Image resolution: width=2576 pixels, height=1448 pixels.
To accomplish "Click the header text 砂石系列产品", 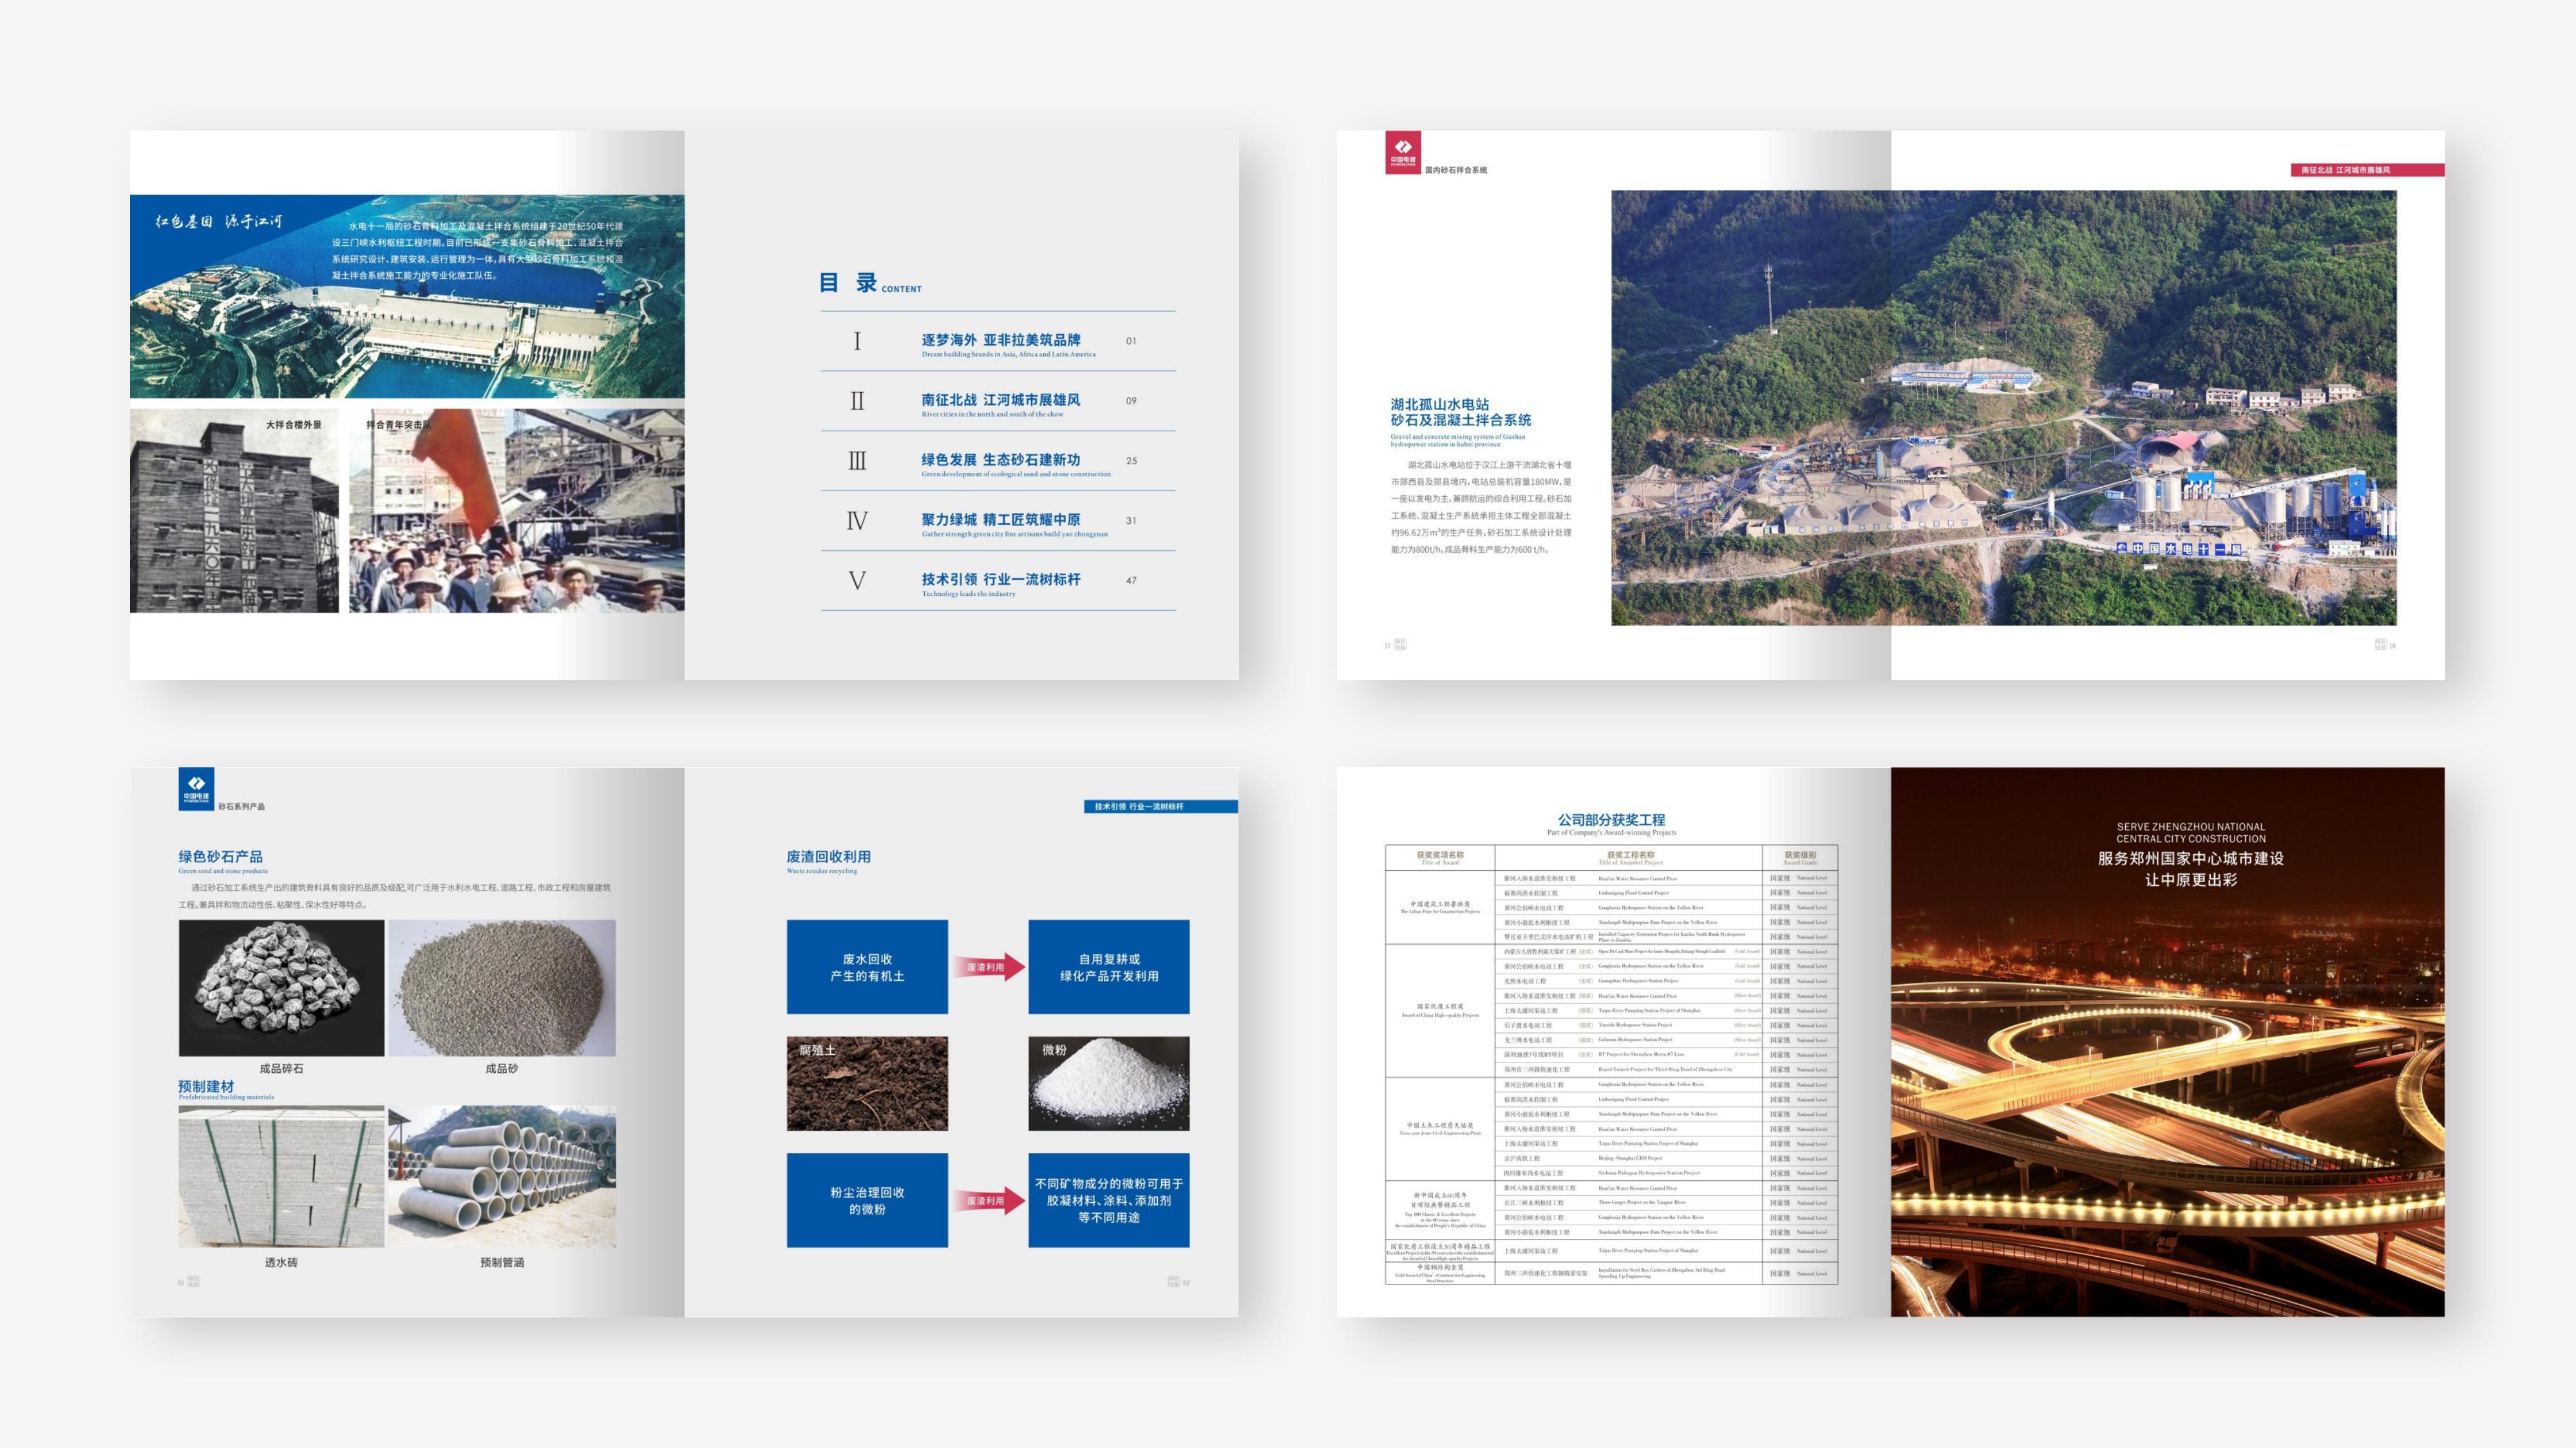I will pyautogui.click(x=241, y=806).
